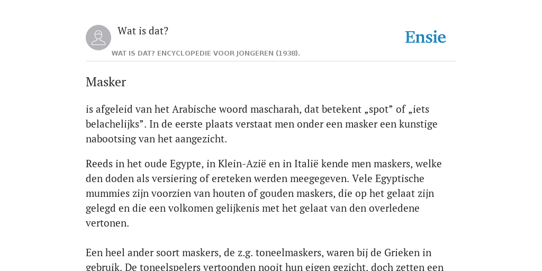Click the year '(1938)' in the source line
Image resolution: width=542 pixels, height=271 pixels.
[287, 53]
